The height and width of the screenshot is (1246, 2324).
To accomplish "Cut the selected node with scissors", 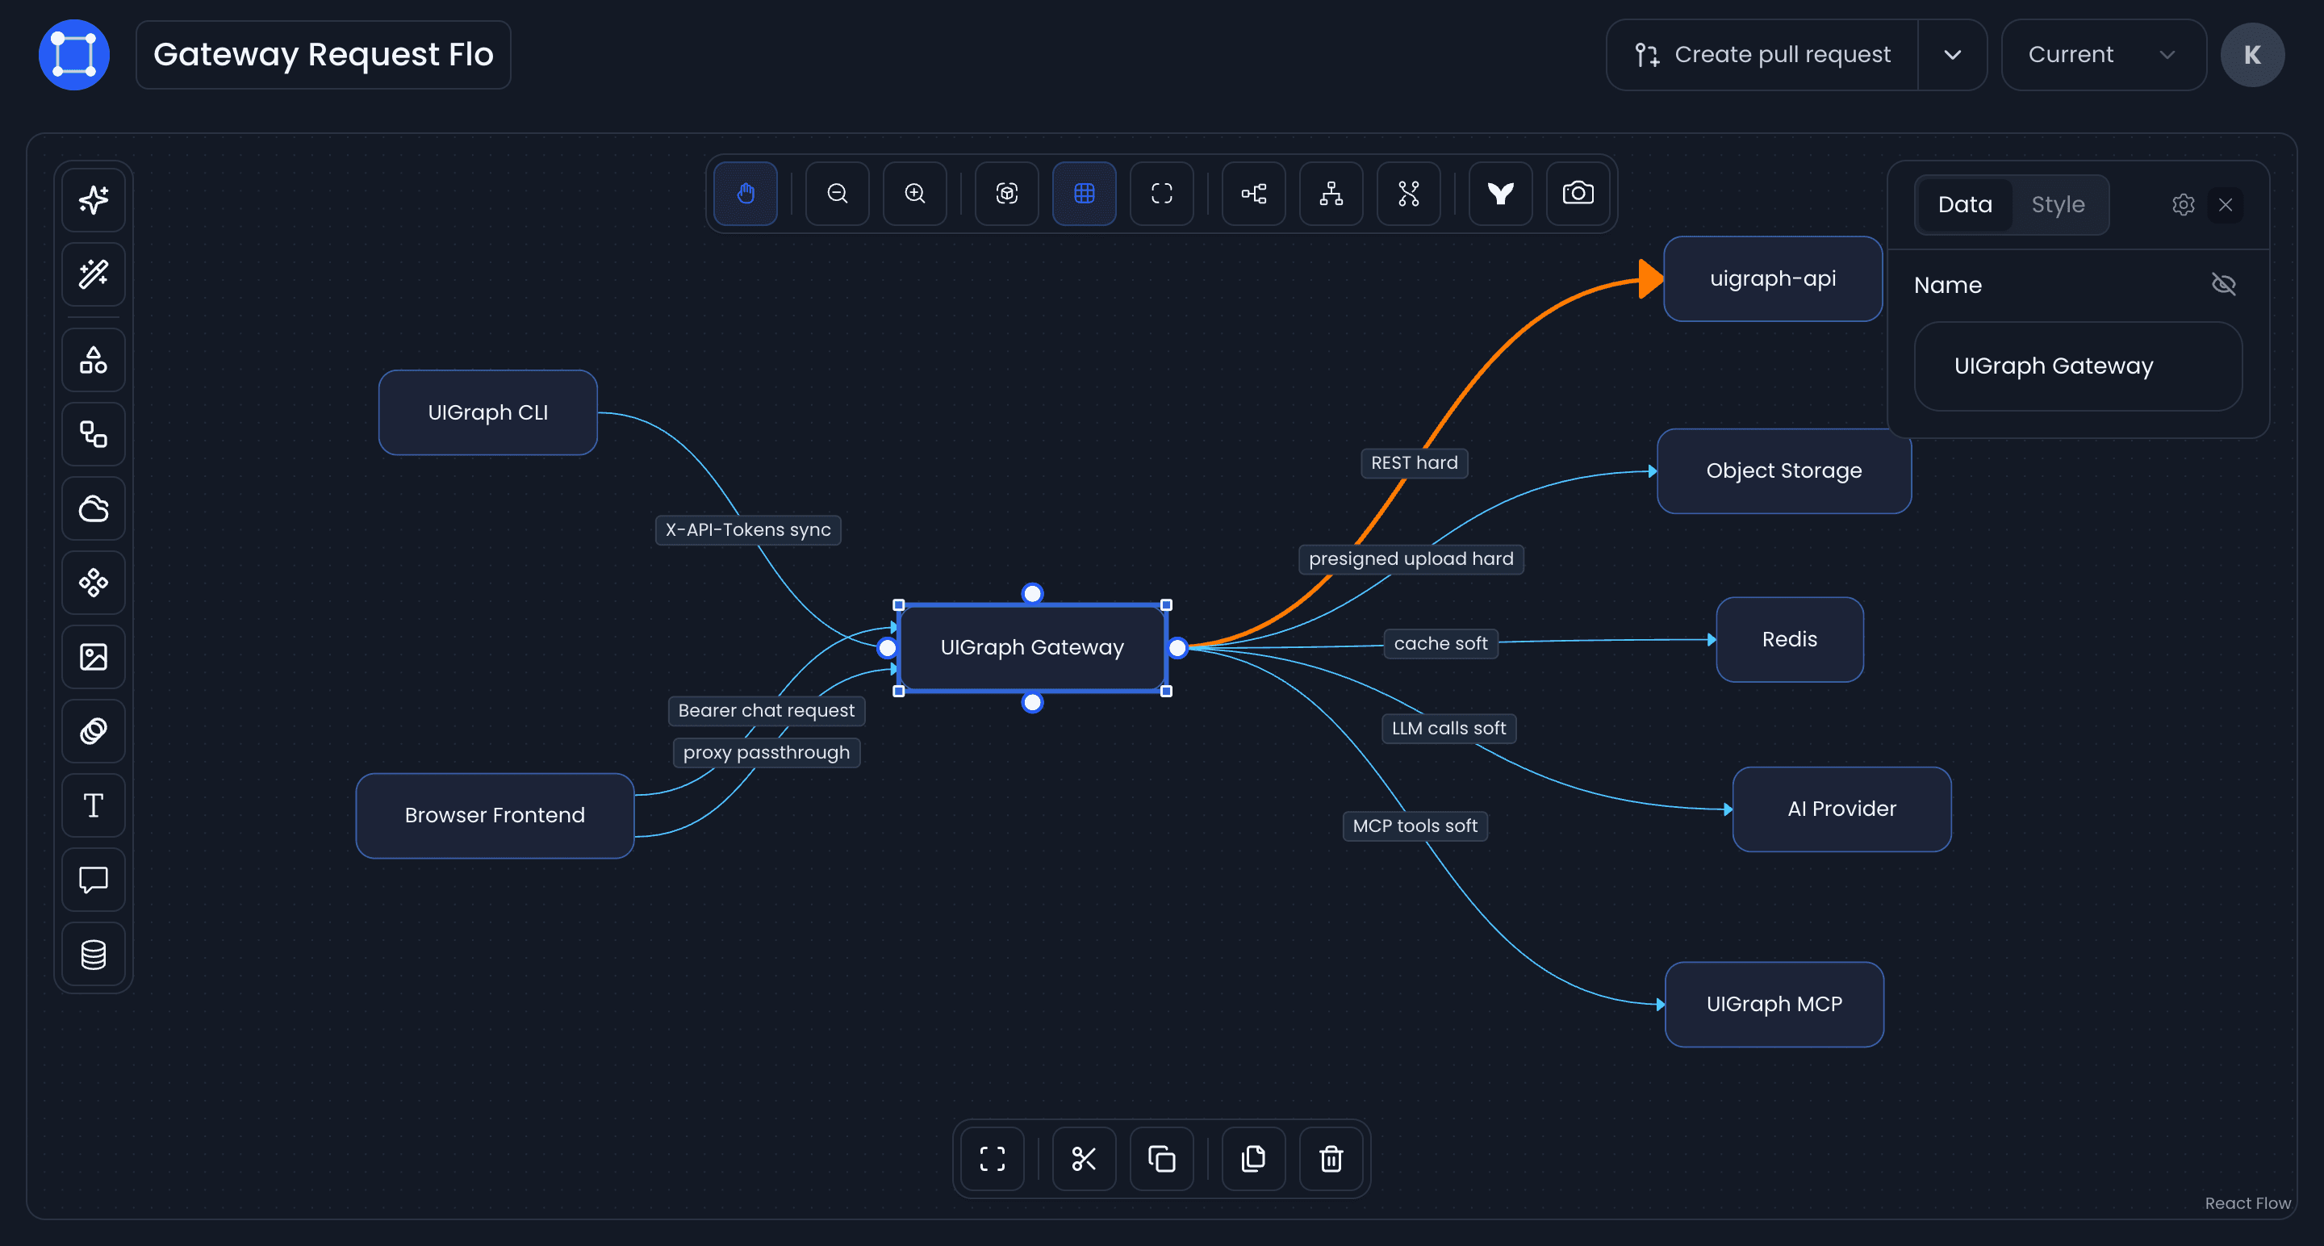I will (x=1085, y=1159).
